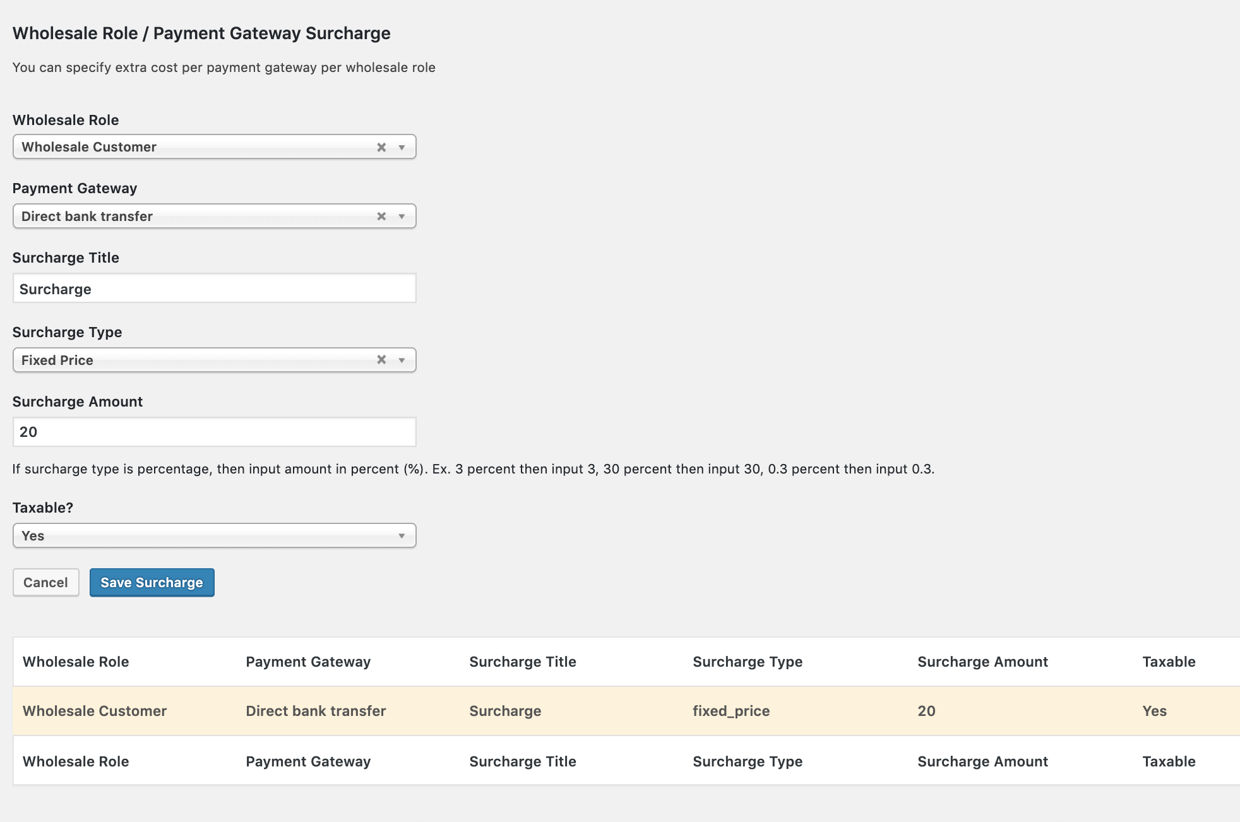The width and height of the screenshot is (1240, 822).
Task: Clear the Wholesale Role selection (x icon)
Action: click(381, 147)
